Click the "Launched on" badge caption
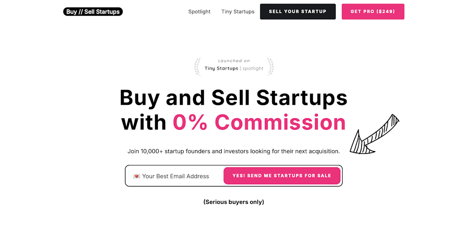 [234, 61]
